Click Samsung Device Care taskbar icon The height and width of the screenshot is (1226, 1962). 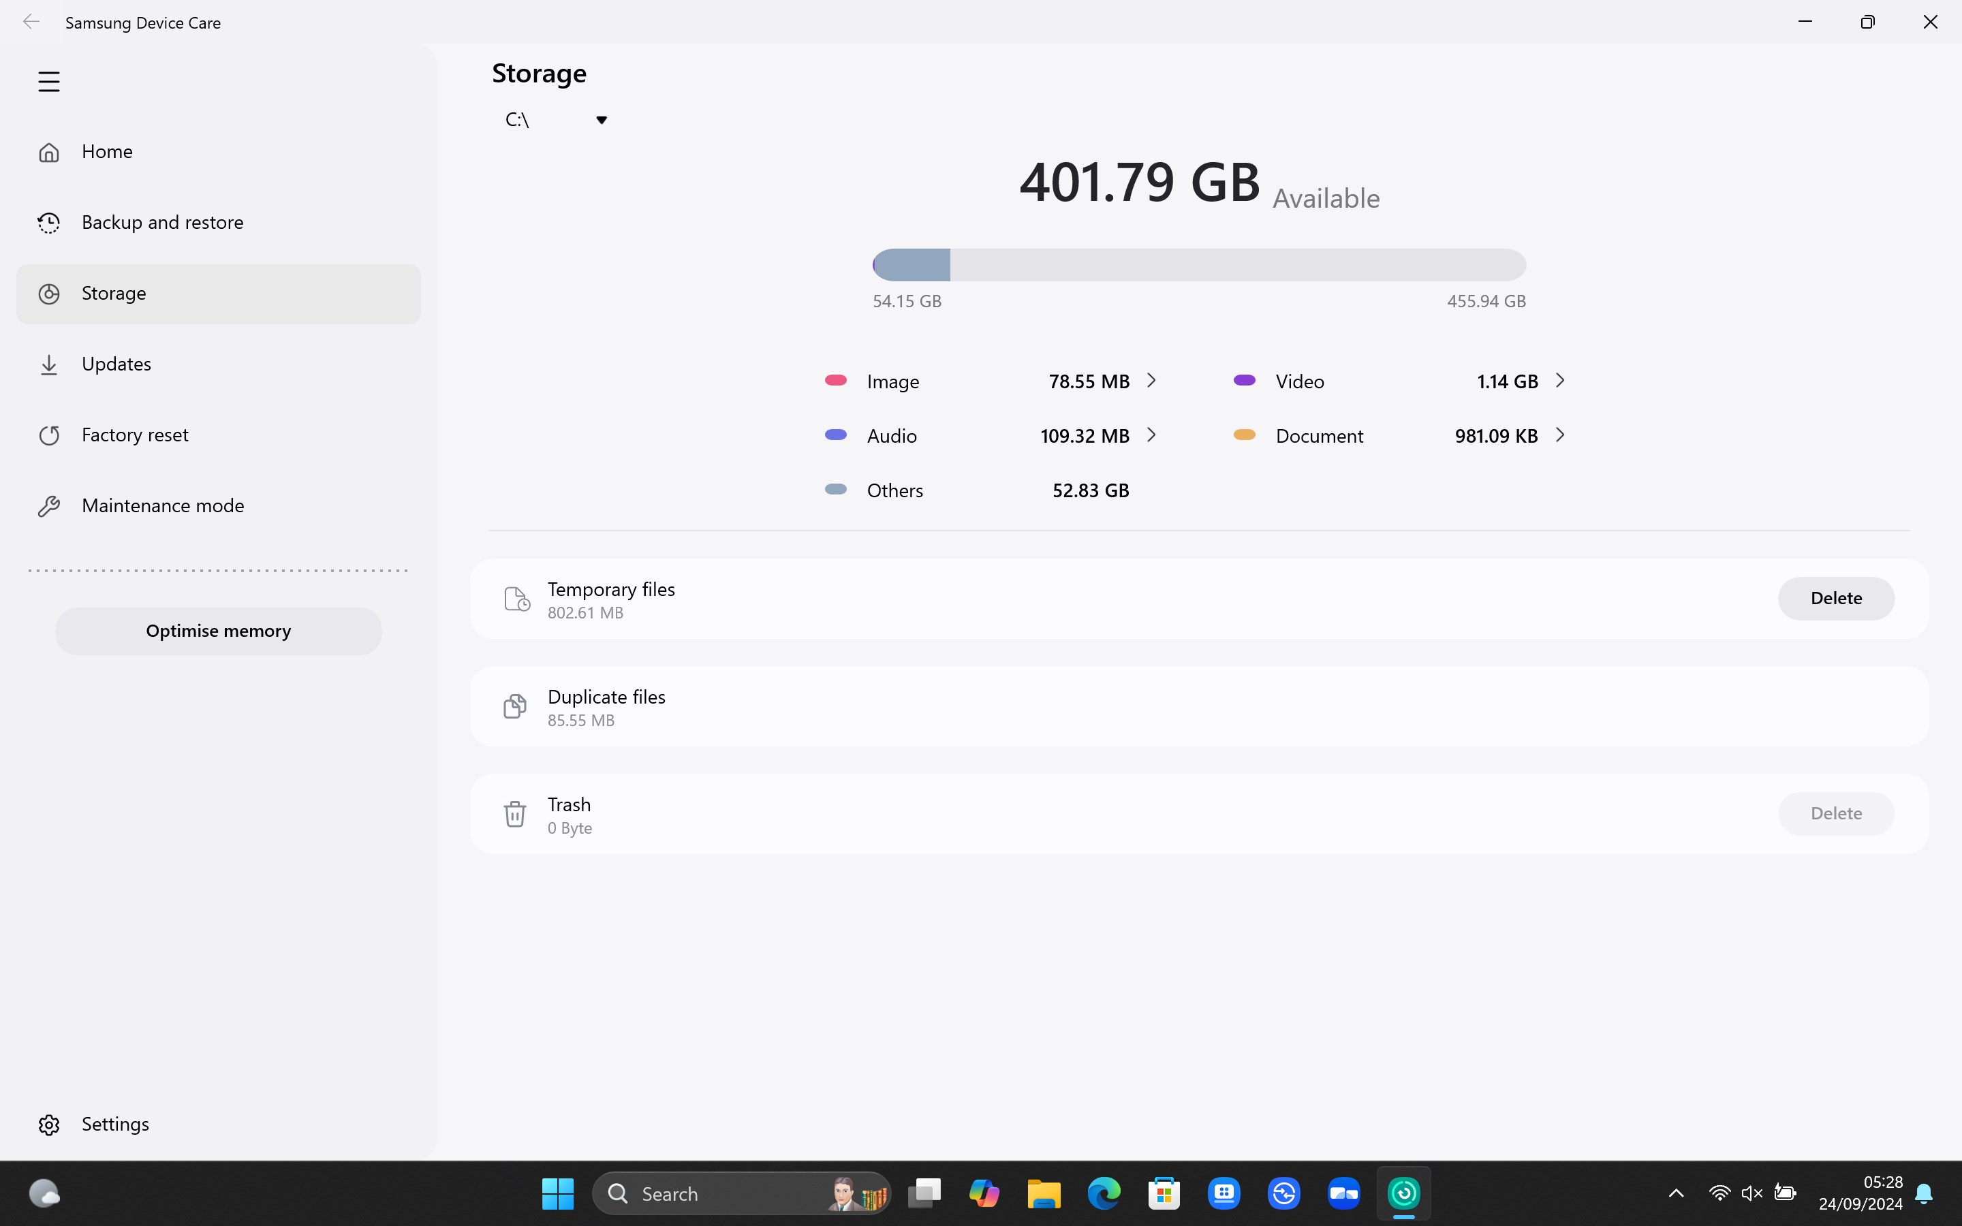coord(1403,1193)
